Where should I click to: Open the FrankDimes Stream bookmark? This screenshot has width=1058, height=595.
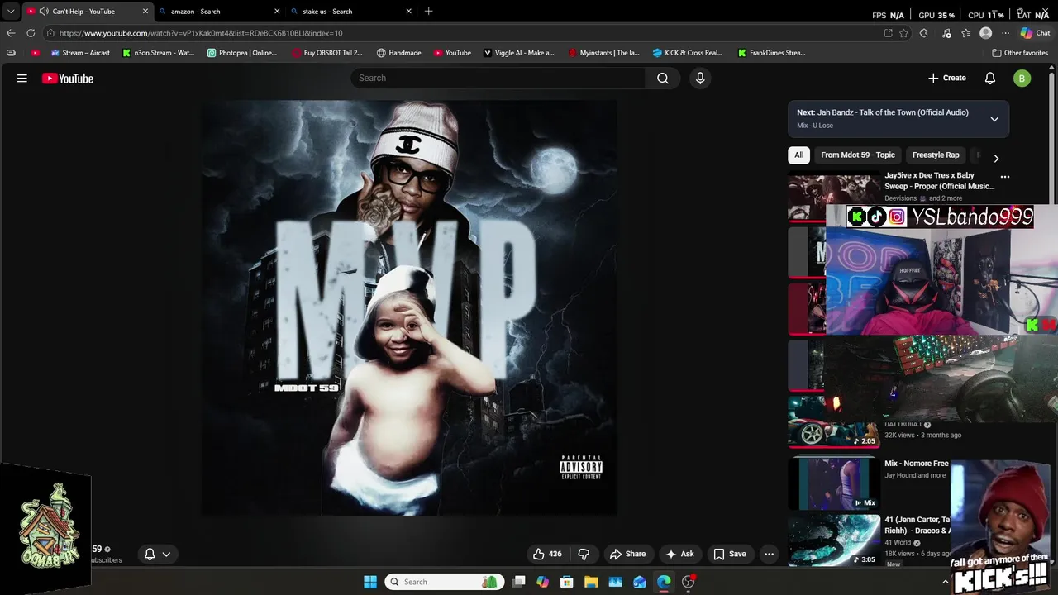(x=772, y=53)
